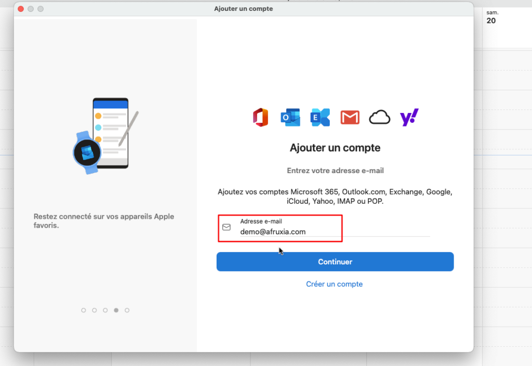Click the Outlook logo icon
Viewport: 532px width, 366px height.
click(290, 118)
